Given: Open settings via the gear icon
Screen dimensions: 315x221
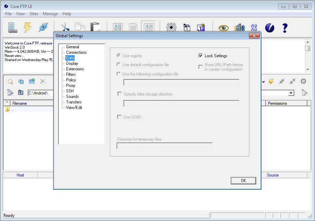Looking at the screenshot, I should [171, 27].
